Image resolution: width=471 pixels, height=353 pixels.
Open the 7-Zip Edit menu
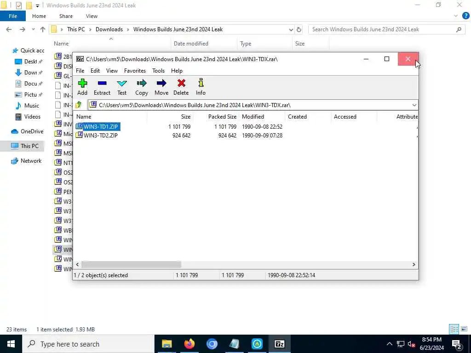pyautogui.click(x=95, y=70)
